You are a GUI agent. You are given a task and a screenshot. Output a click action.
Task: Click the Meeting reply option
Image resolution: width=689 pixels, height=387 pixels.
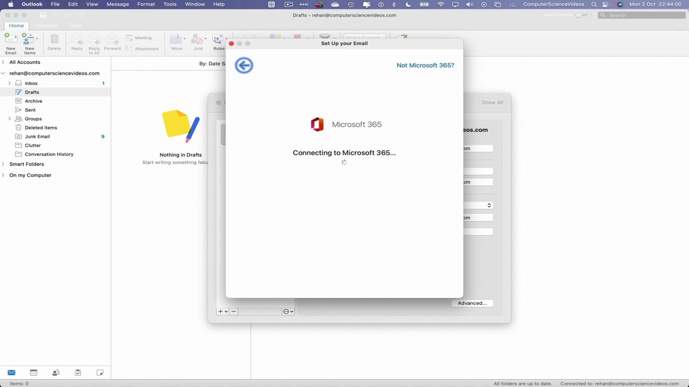pyautogui.click(x=139, y=38)
